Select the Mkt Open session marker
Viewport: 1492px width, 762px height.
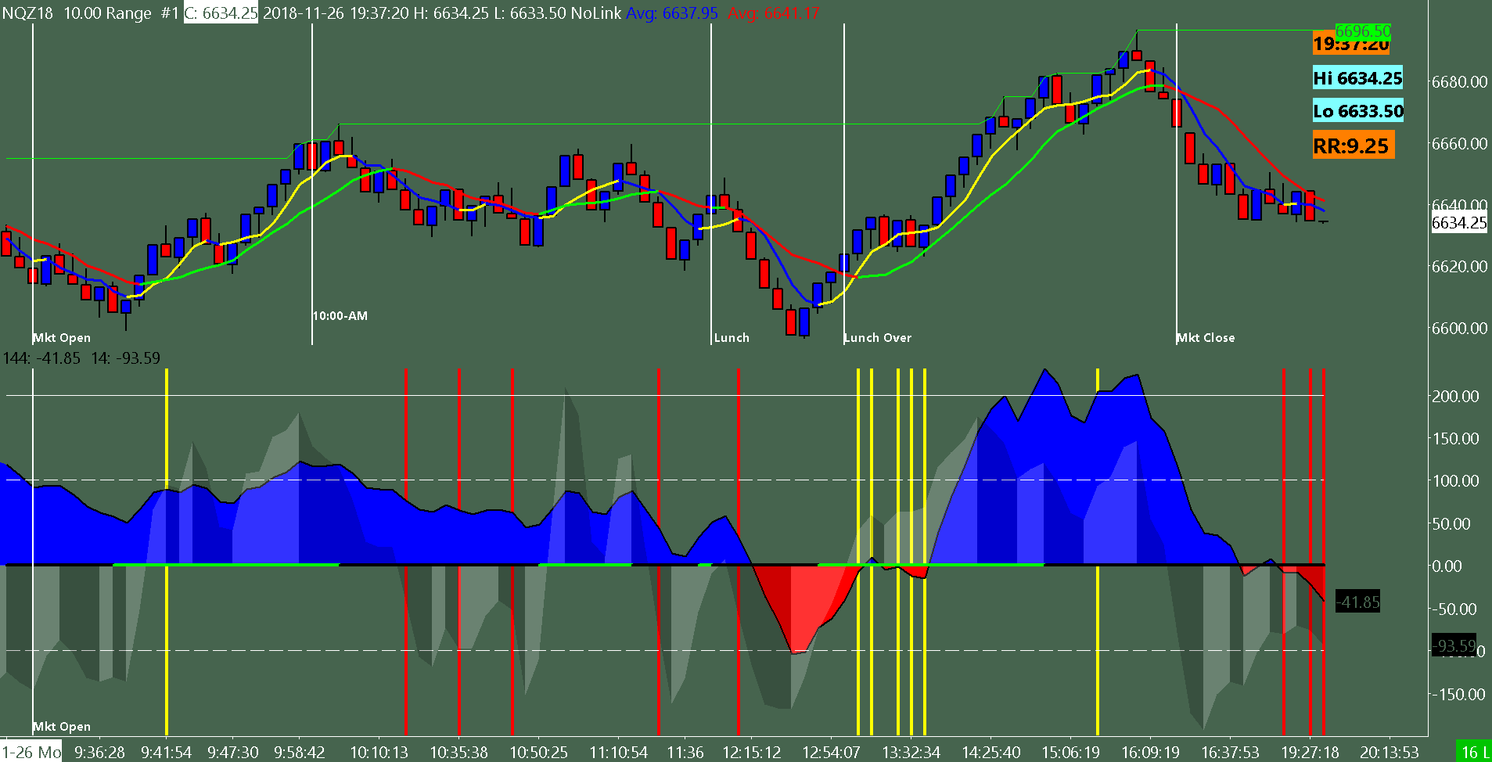point(61,337)
